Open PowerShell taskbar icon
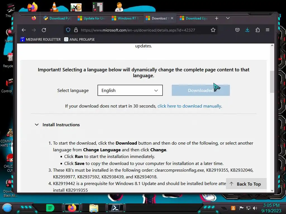Viewport: 286px width, 214px height. (x=116, y=208)
